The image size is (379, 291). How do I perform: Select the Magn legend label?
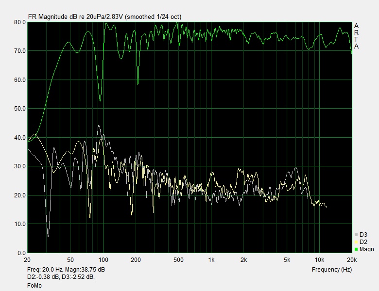[x=367, y=249]
